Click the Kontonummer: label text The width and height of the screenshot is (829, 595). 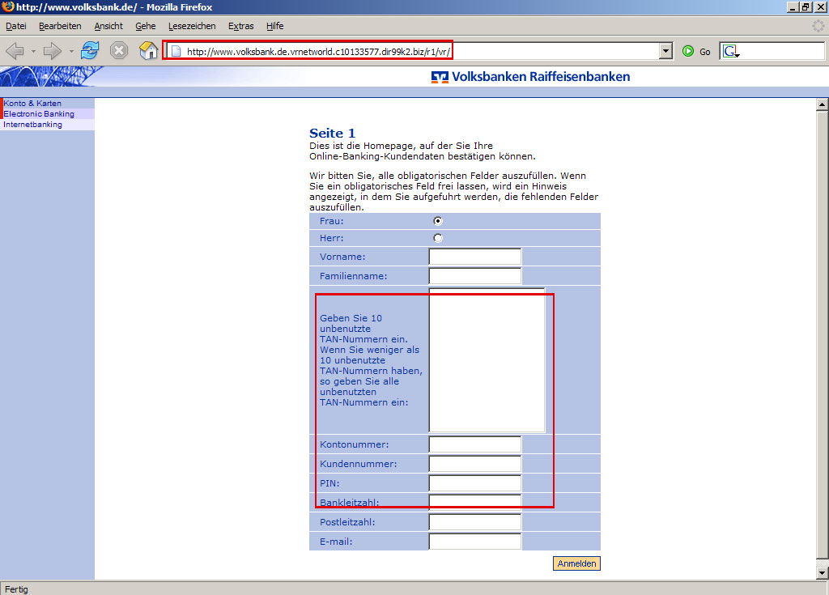click(355, 444)
